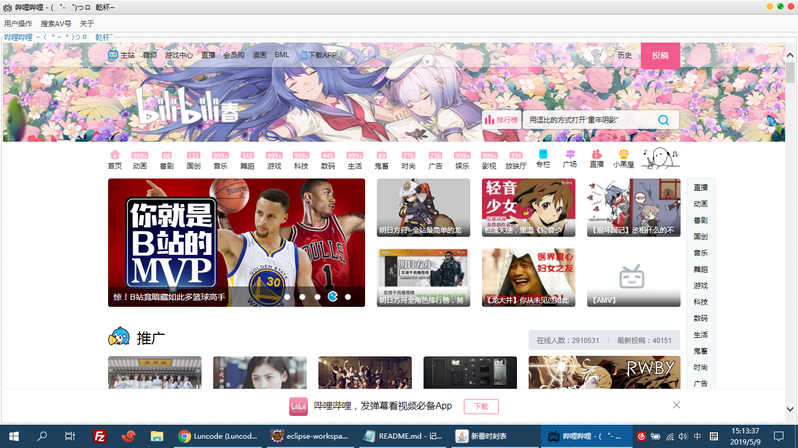Click 会员购 in the header navigation
The image size is (798, 448).
pos(234,55)
